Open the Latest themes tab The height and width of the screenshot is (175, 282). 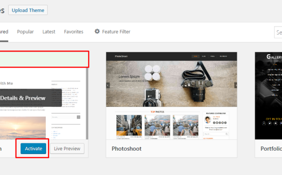point(49,32)
